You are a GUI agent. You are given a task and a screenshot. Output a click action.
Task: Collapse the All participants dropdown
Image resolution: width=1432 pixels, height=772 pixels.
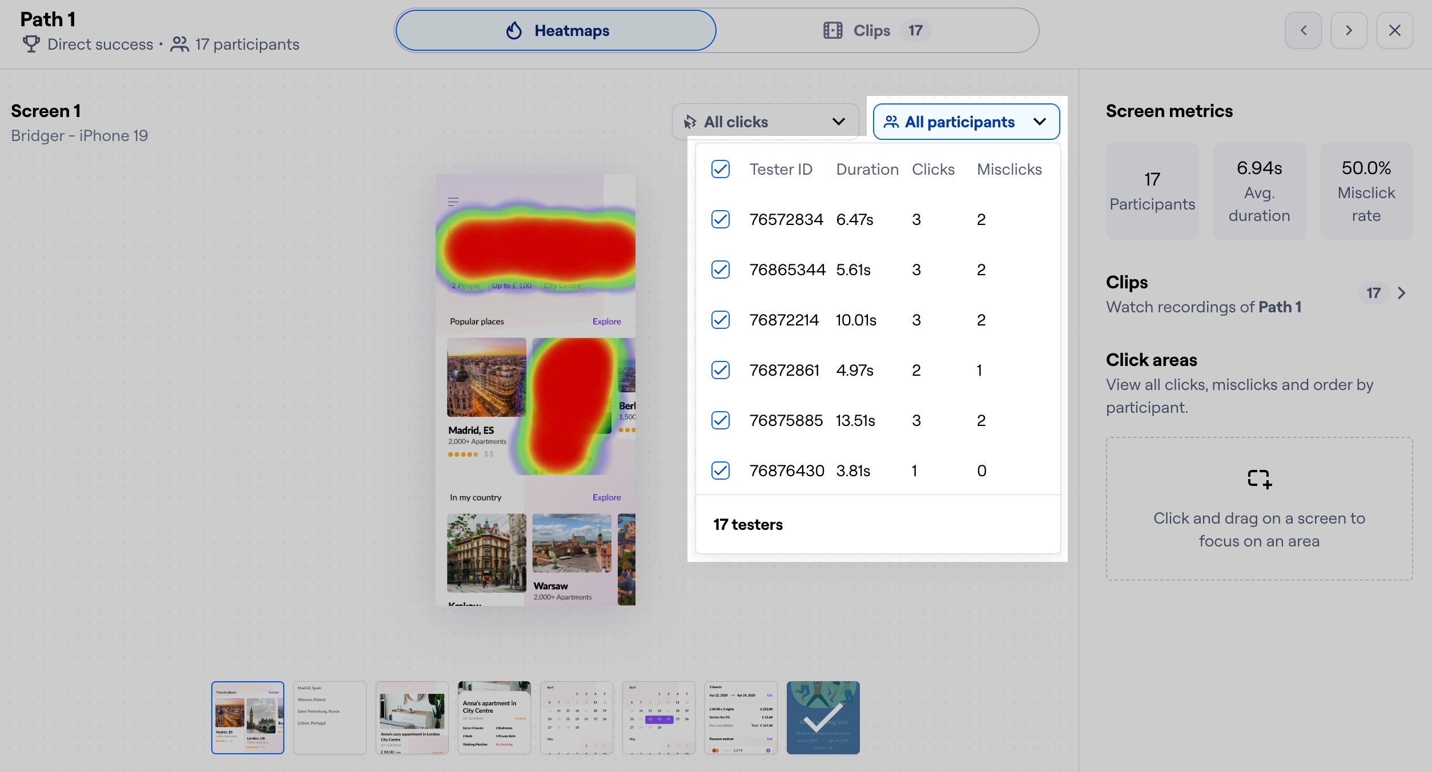966,122
